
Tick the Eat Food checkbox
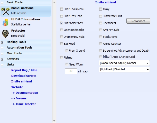(x=61, y=44)
